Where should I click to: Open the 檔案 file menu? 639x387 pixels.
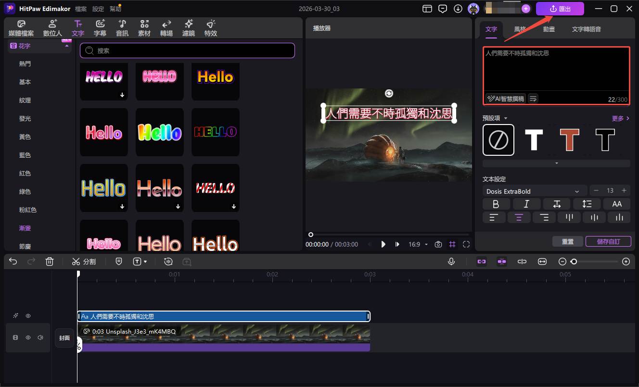81,9
